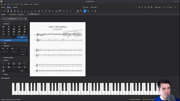This screenshot has width=180, height=101.
Task: Toggle loop playback
Action: click(145, 7)
